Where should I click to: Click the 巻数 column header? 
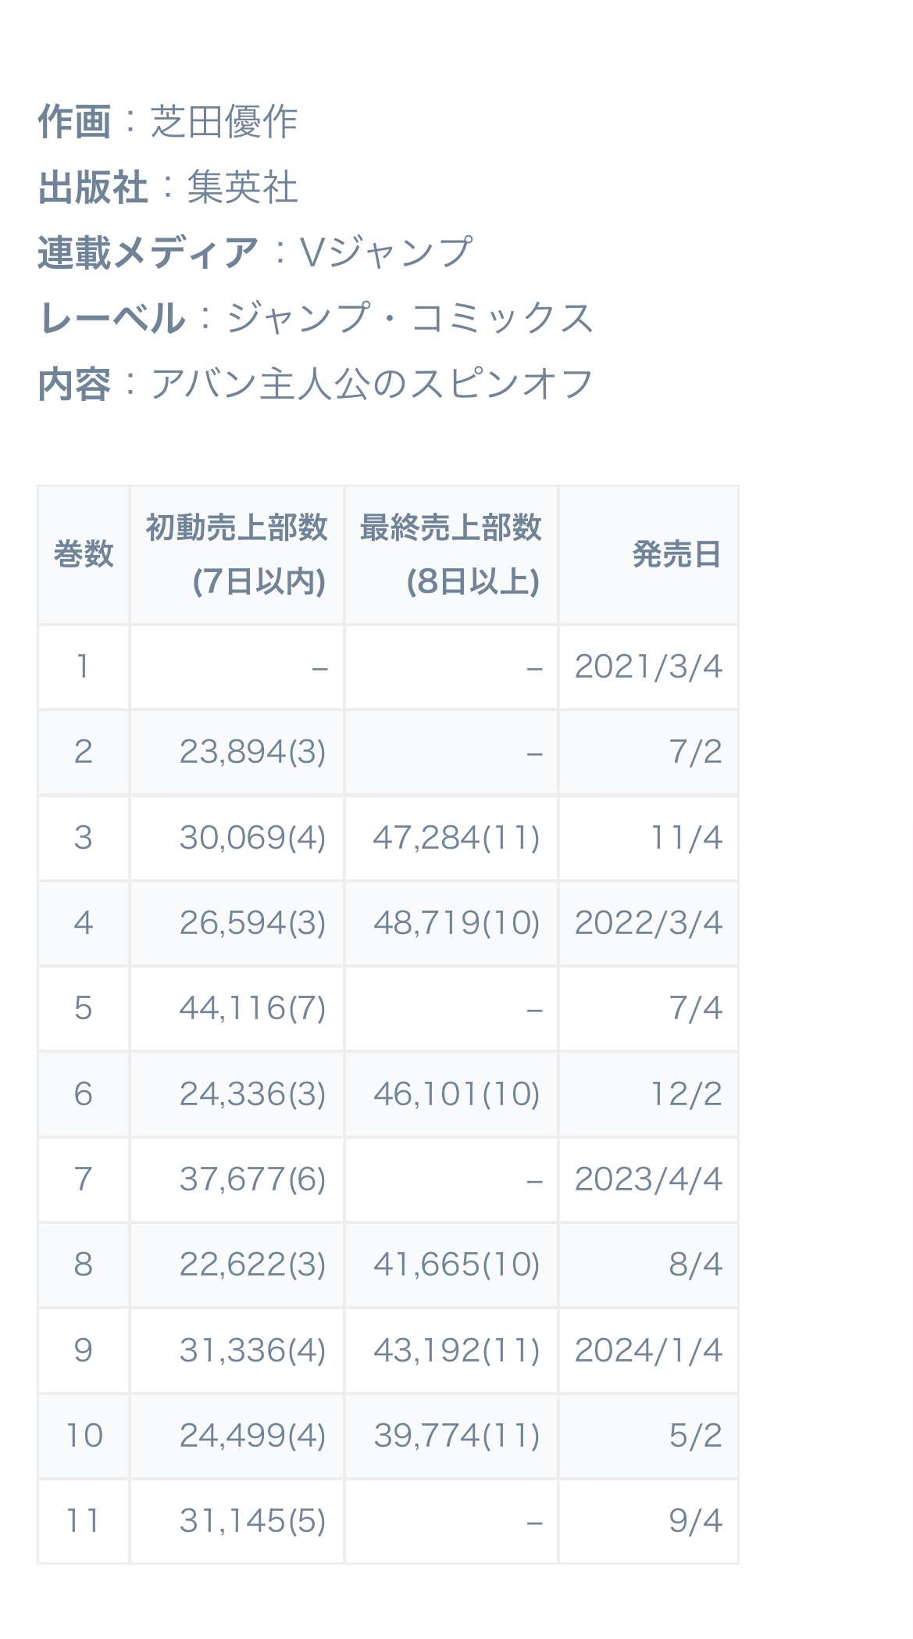tap(84, 555)
